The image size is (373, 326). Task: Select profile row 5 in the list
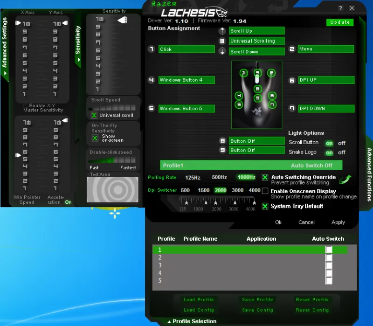(250, 281)
